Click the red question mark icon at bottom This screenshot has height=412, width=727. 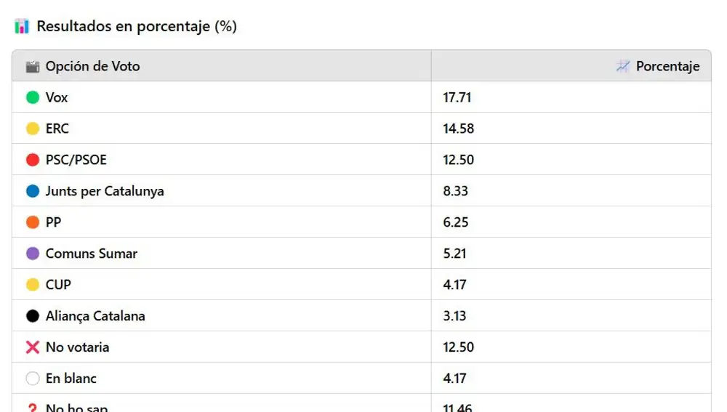(33, 408)
